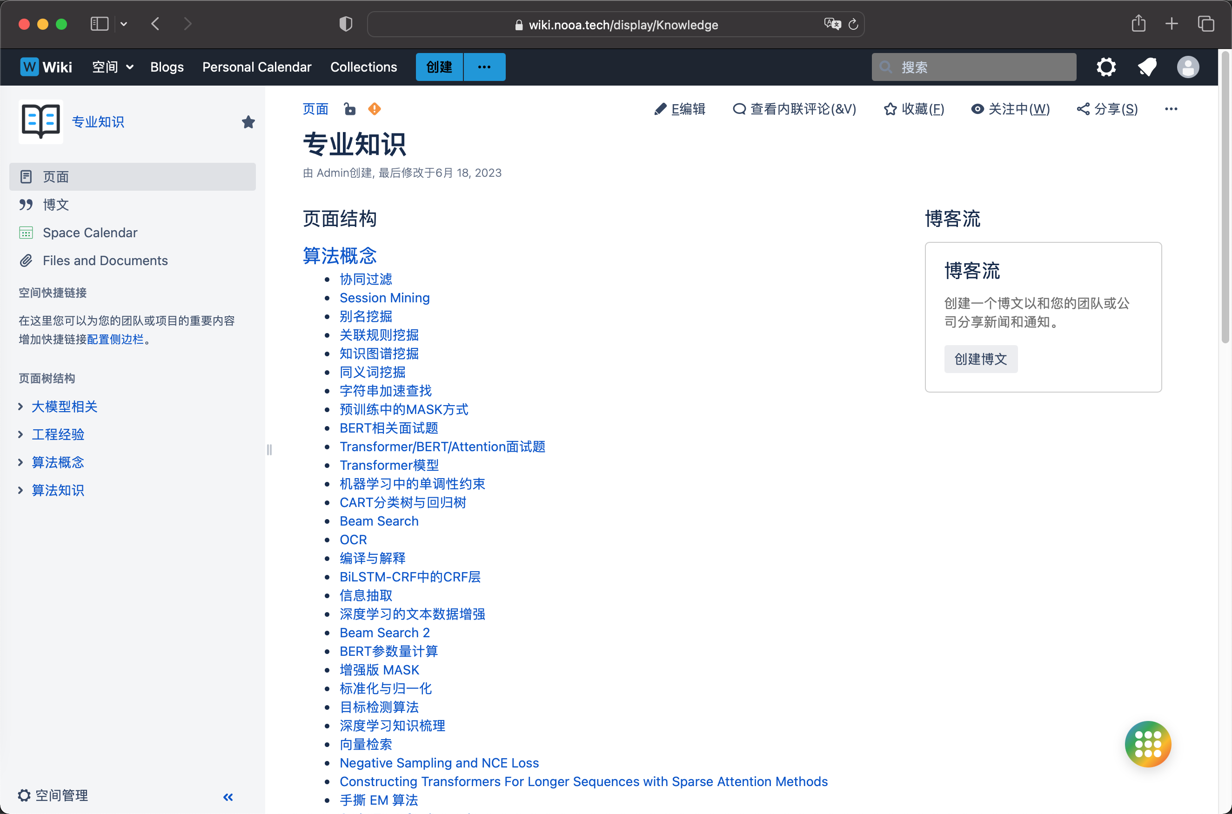1232x814 pixels.
Task: Click the notifications bell icon
Action: pos(1147,67)
